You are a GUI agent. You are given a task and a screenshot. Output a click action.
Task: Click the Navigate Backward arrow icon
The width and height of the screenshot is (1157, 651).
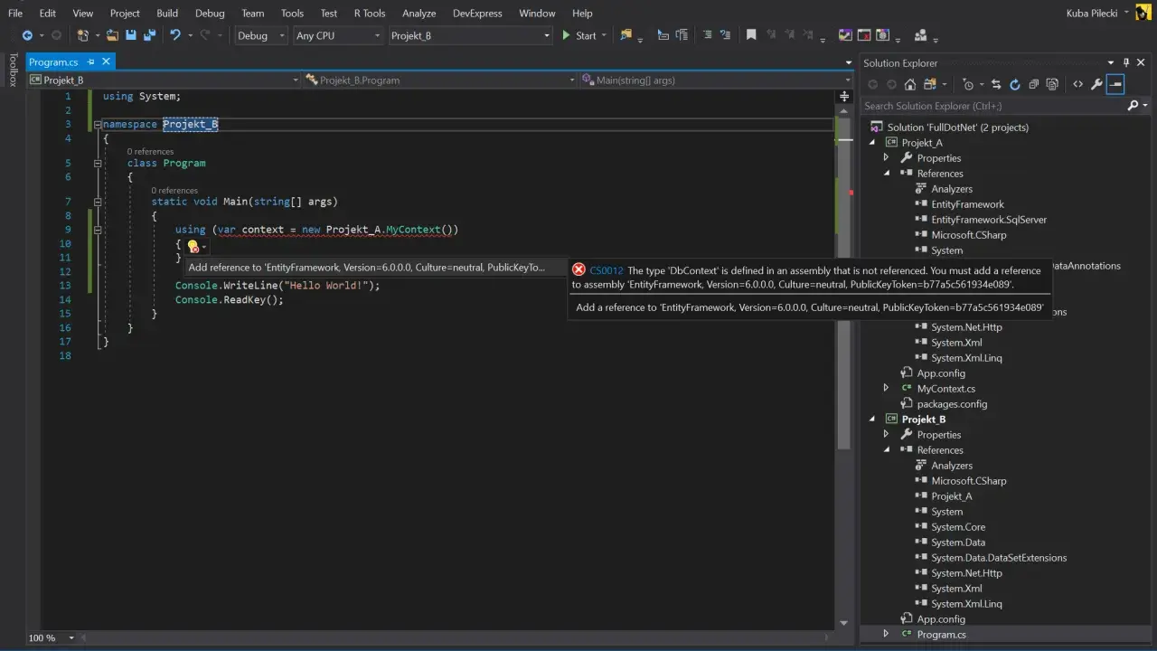point(27,35)
